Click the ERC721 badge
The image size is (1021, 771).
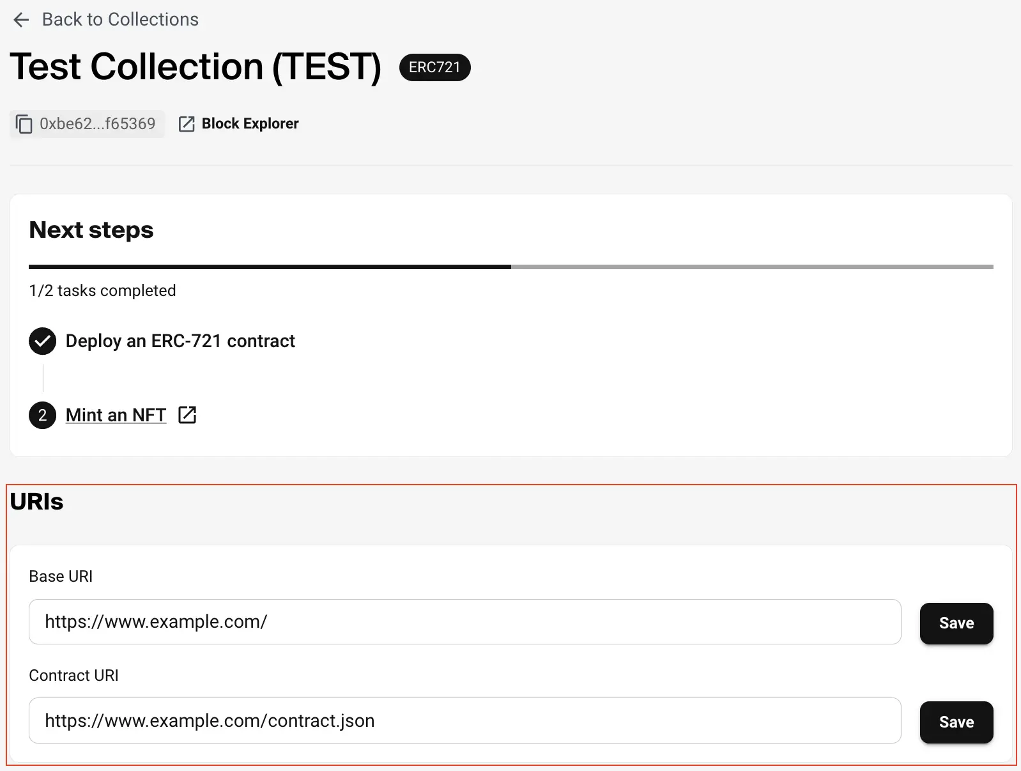(x=434, y=68)
